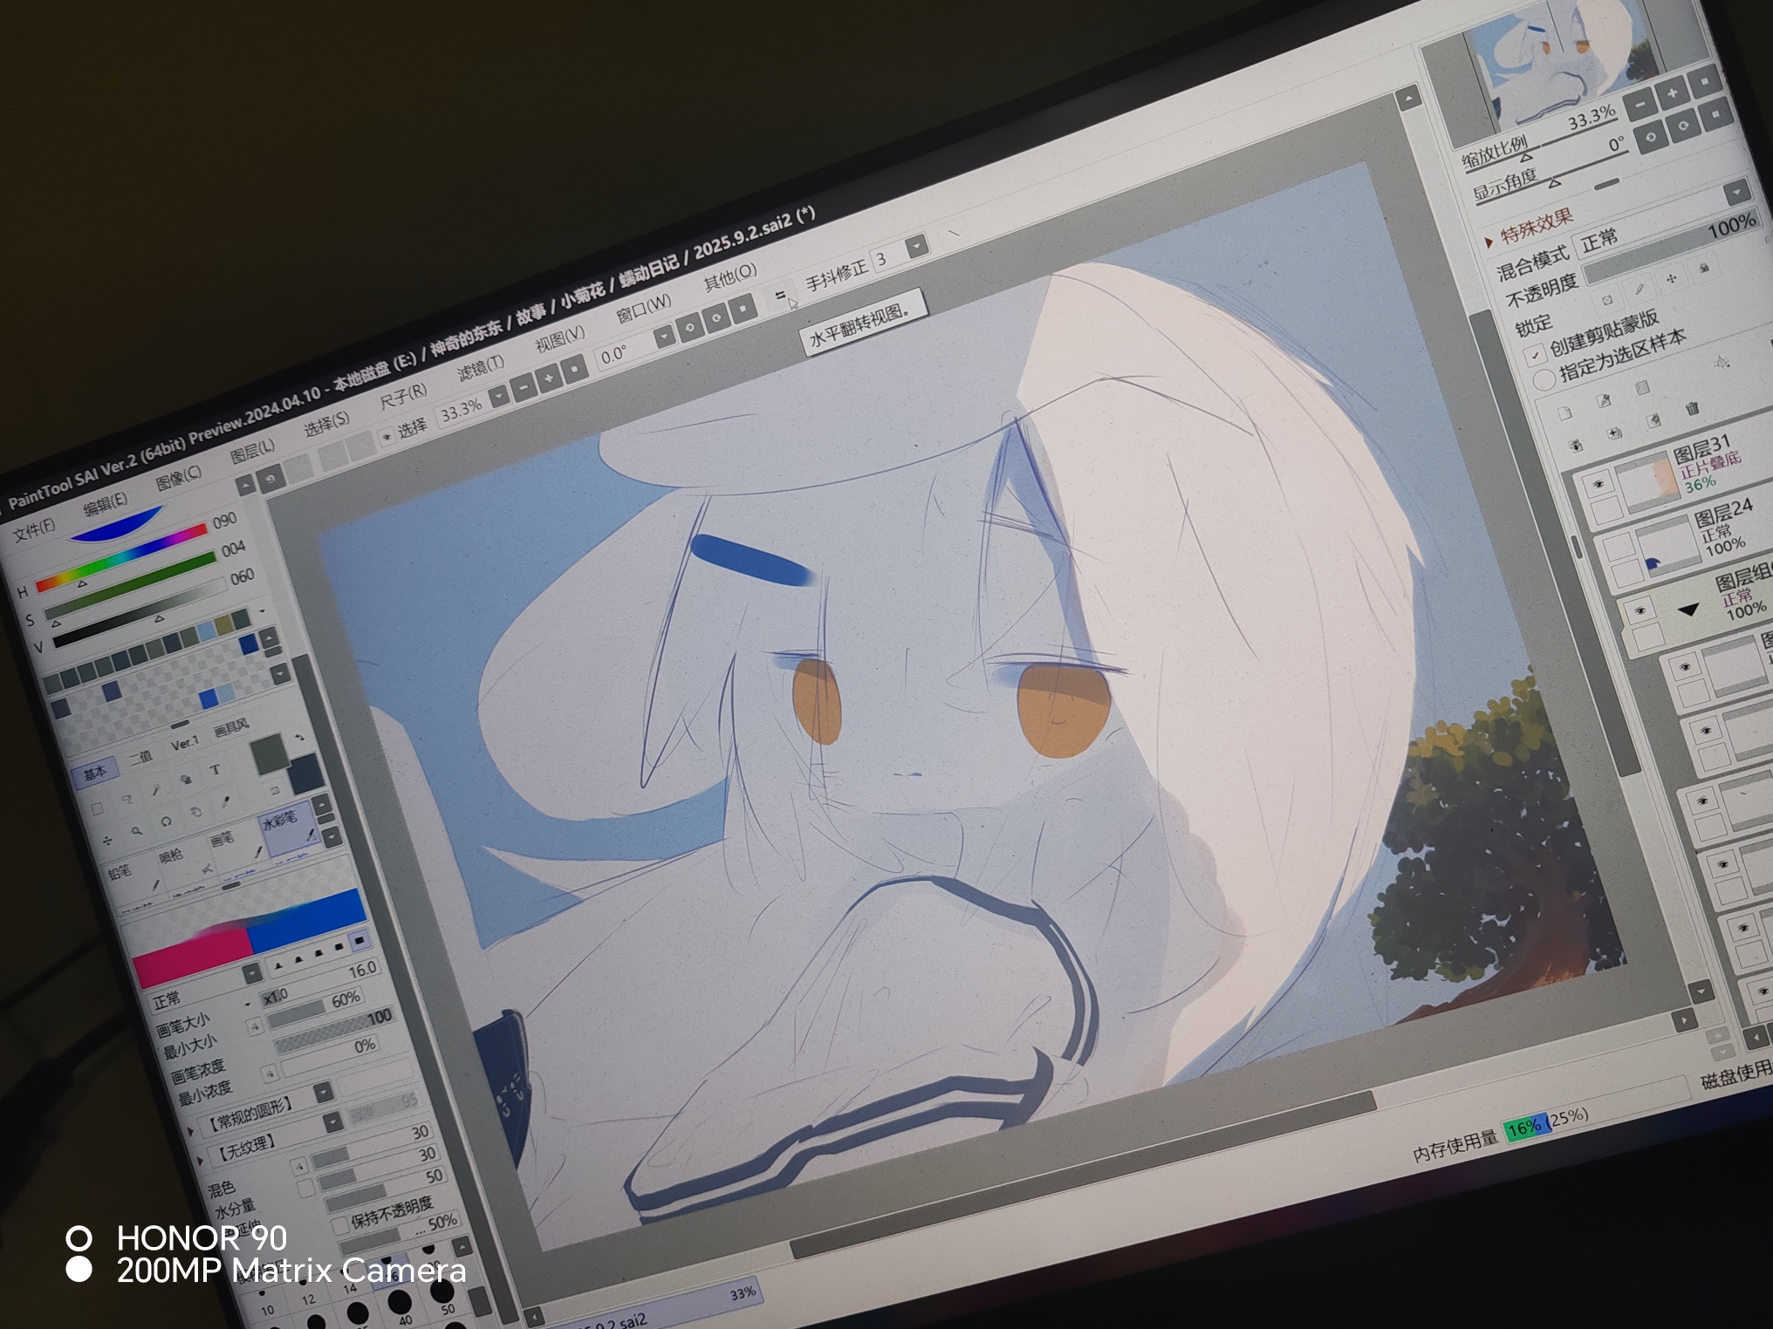Click the foreground color swatch
Image resolution: width=1773 pixels, height=1329 pixels.
point(270,753)
